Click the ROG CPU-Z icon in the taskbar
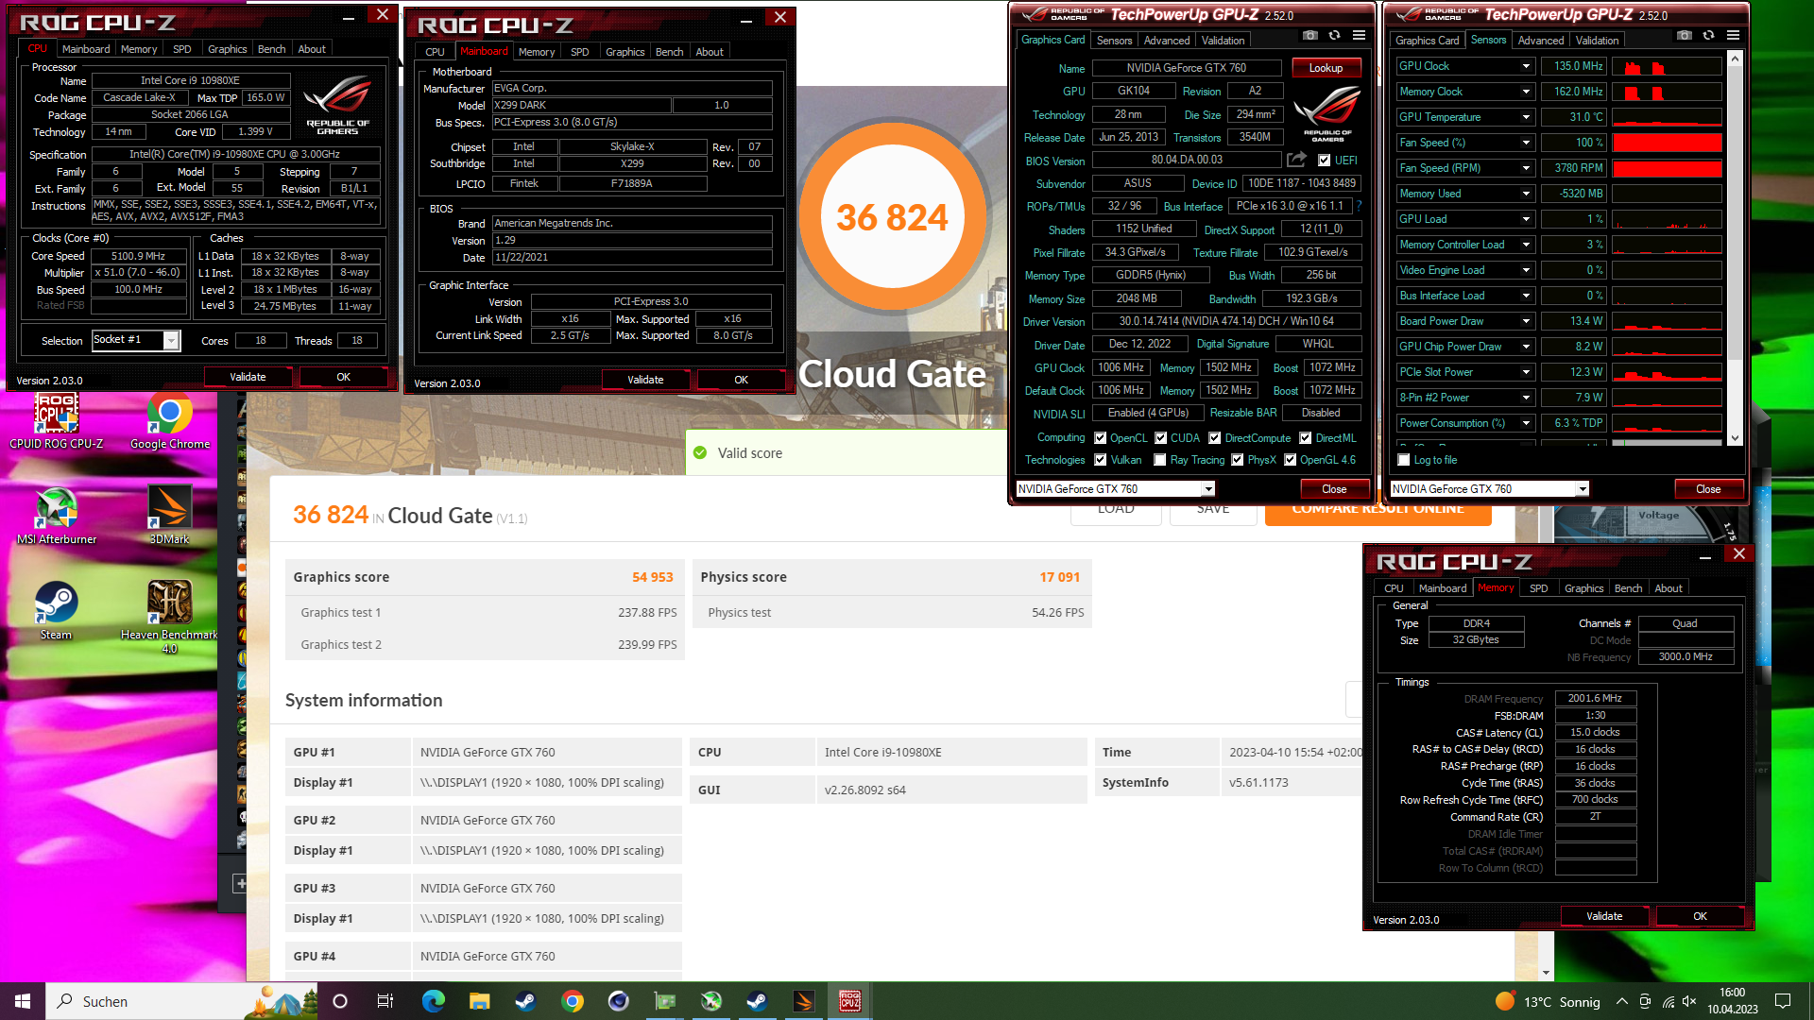The image size is (1814, 1020). [x=849, y=1001]
